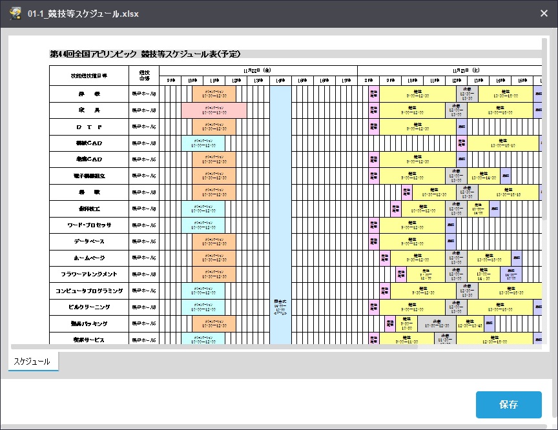This screenshot has width=558, height=430.
Task: Select the スケジュール sheet tab
Action: pyautogui.click(x=32, y=362)
